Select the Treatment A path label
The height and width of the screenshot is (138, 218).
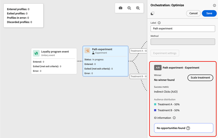[138, 51]
